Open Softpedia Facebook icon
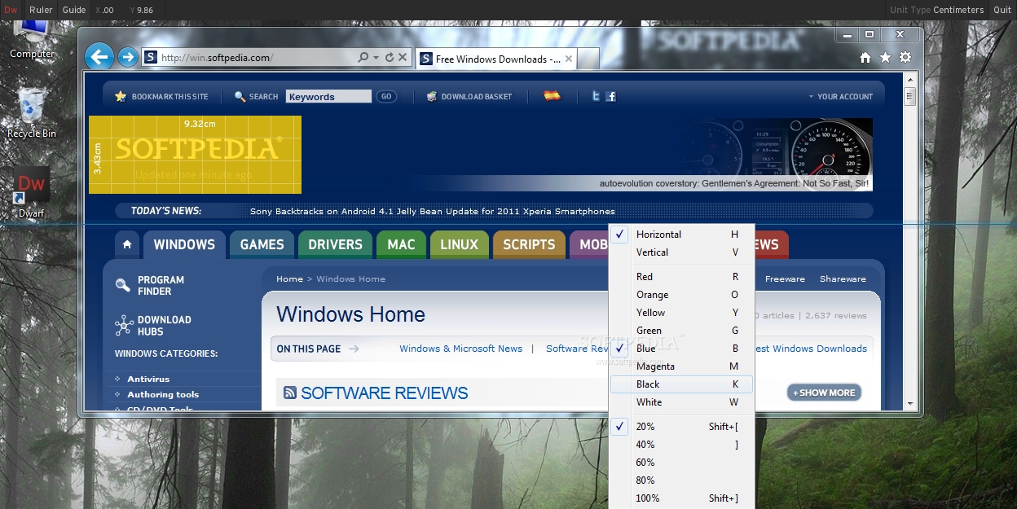 point(610,96)
